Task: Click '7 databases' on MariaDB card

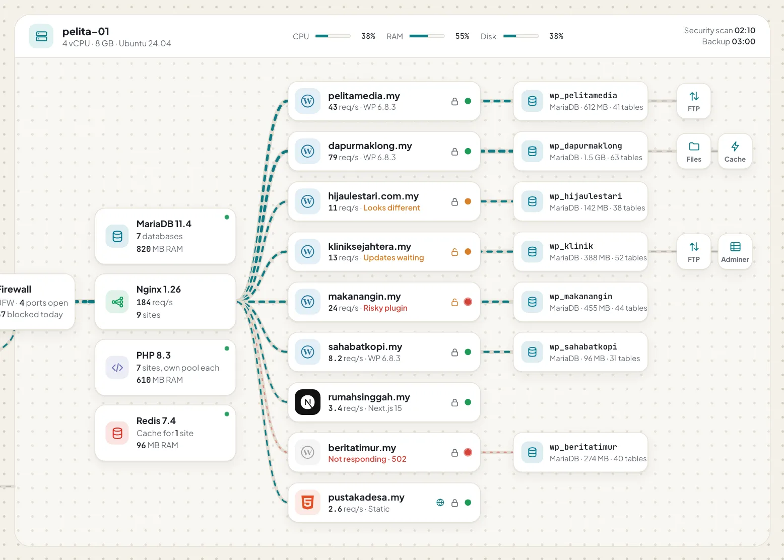Action: [x=160, y=237]
